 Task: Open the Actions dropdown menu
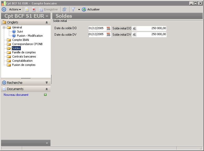pyautogui.click(x=15, y=9)
